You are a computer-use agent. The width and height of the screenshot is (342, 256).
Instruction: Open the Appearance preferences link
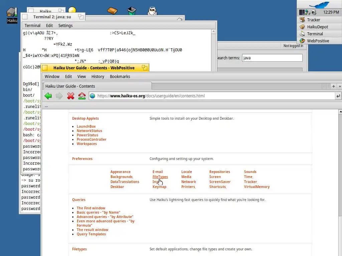coord(120,172)
